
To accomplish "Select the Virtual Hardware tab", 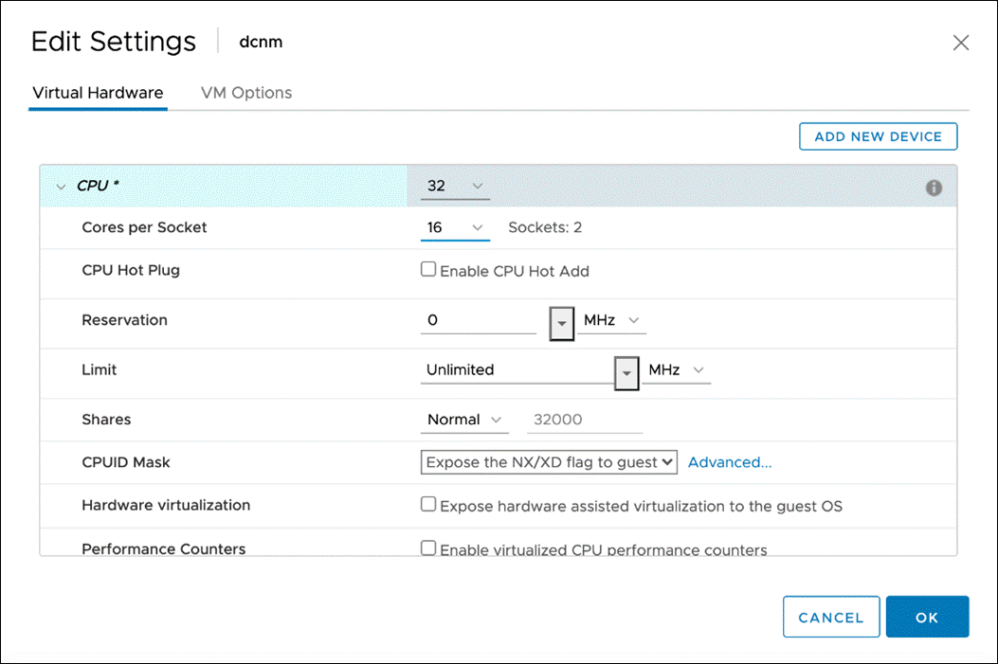I will click(x=97, y=93).
